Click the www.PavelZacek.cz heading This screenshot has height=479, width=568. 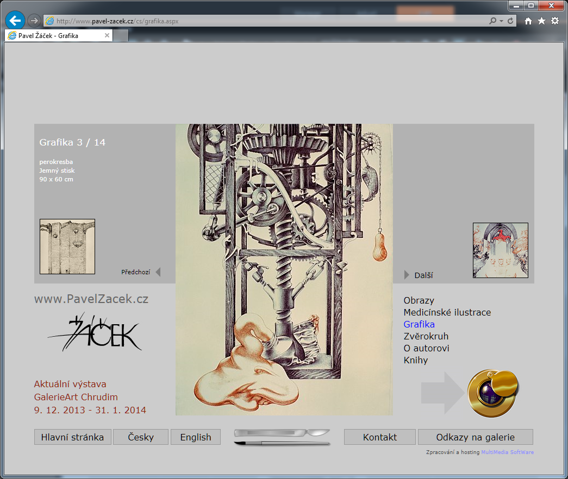pos(91,299)
